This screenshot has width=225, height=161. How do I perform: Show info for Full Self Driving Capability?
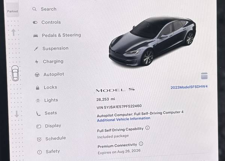(147, 128)
